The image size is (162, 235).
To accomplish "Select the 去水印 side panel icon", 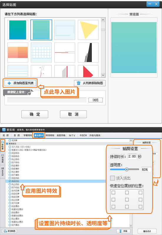I will [3, 172].
